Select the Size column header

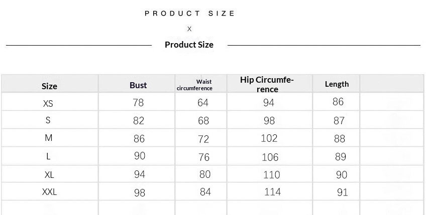(x=49, y=86)
